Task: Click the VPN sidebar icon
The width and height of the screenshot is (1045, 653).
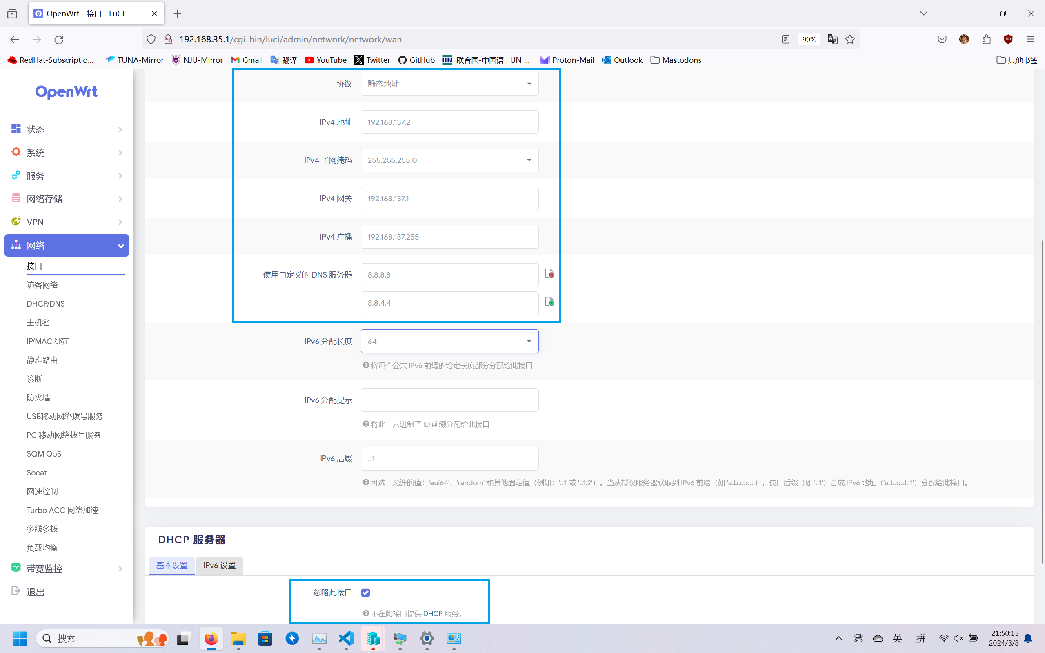Action: [16, 221]
